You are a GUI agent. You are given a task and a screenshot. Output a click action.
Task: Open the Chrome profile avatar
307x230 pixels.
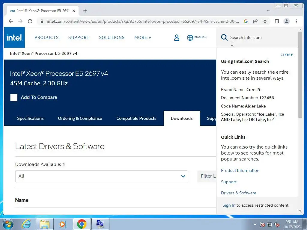(286, 21)
